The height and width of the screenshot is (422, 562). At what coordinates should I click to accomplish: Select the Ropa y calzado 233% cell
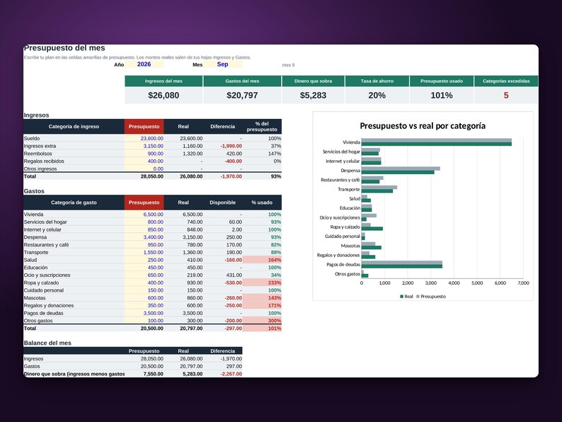(x=262, y=283)
